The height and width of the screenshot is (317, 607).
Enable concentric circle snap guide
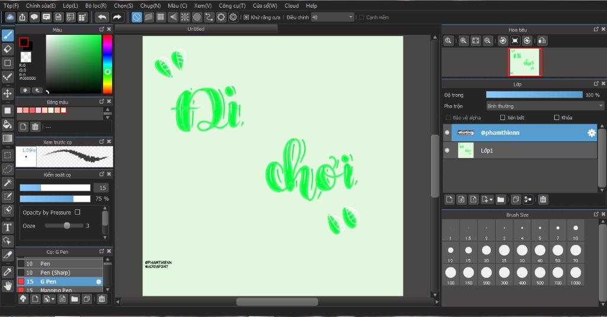197,17
